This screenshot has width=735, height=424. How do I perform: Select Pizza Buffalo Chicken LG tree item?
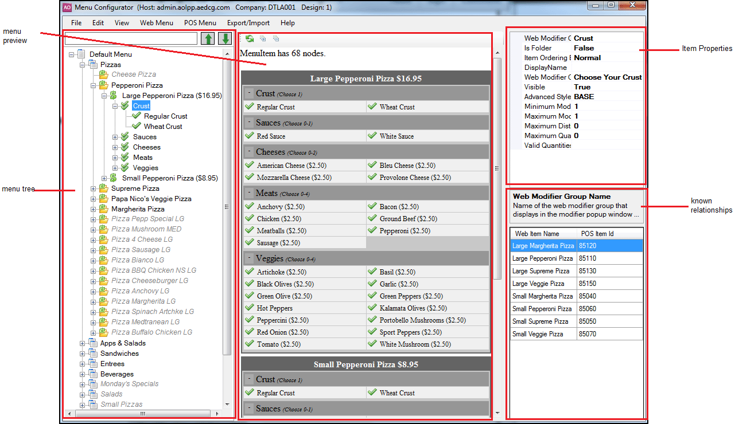(x=151, y=332)
